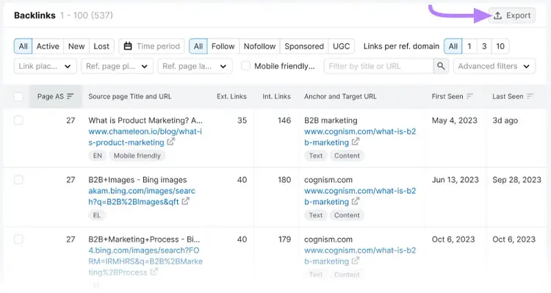Tick the select-all checkbox in table header
The image size is (551, 293).
coord(18,97)
